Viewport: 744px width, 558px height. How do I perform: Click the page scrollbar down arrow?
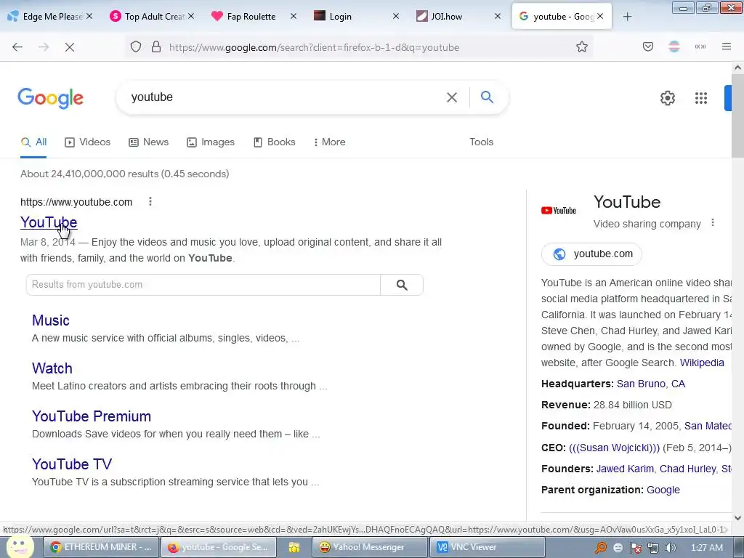737,517
